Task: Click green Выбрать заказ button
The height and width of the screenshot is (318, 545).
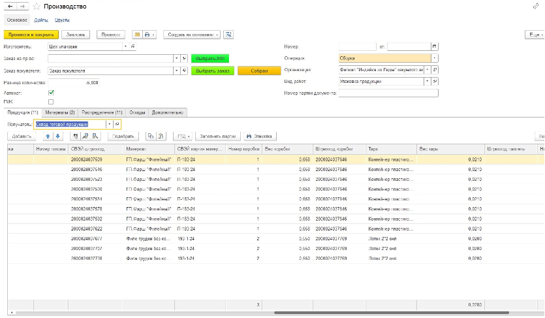Action: (213, 71)
